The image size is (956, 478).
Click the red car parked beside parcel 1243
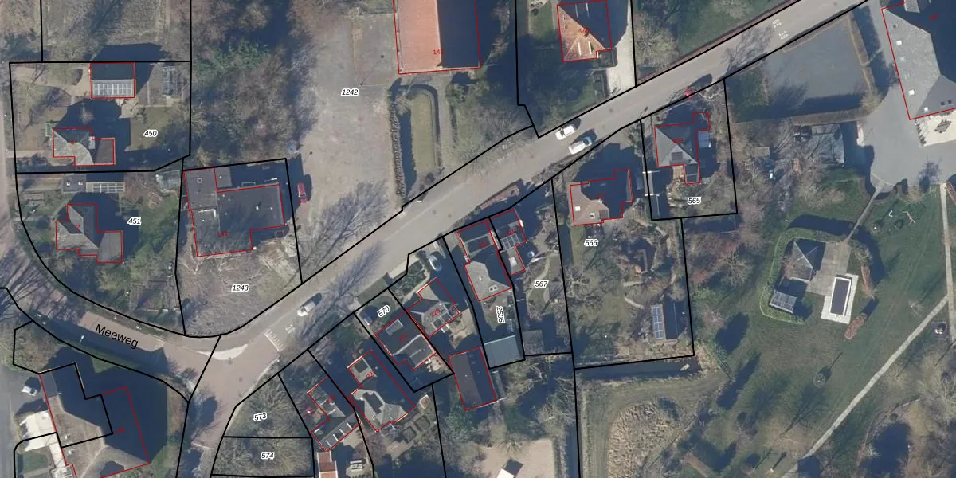coord(302,191)
